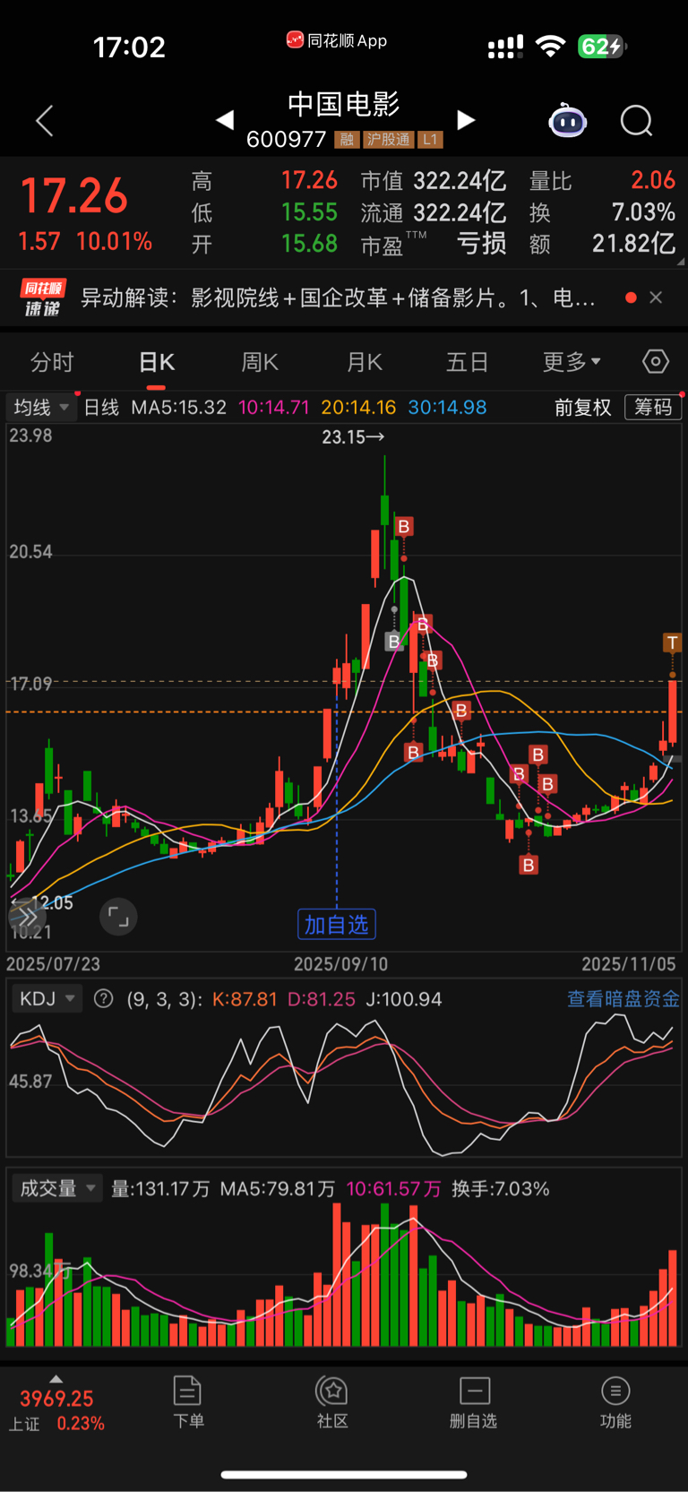Tap the 17.26 current price
The height and width of the screenshot is (1492, 688).
(x=74, y=196)
